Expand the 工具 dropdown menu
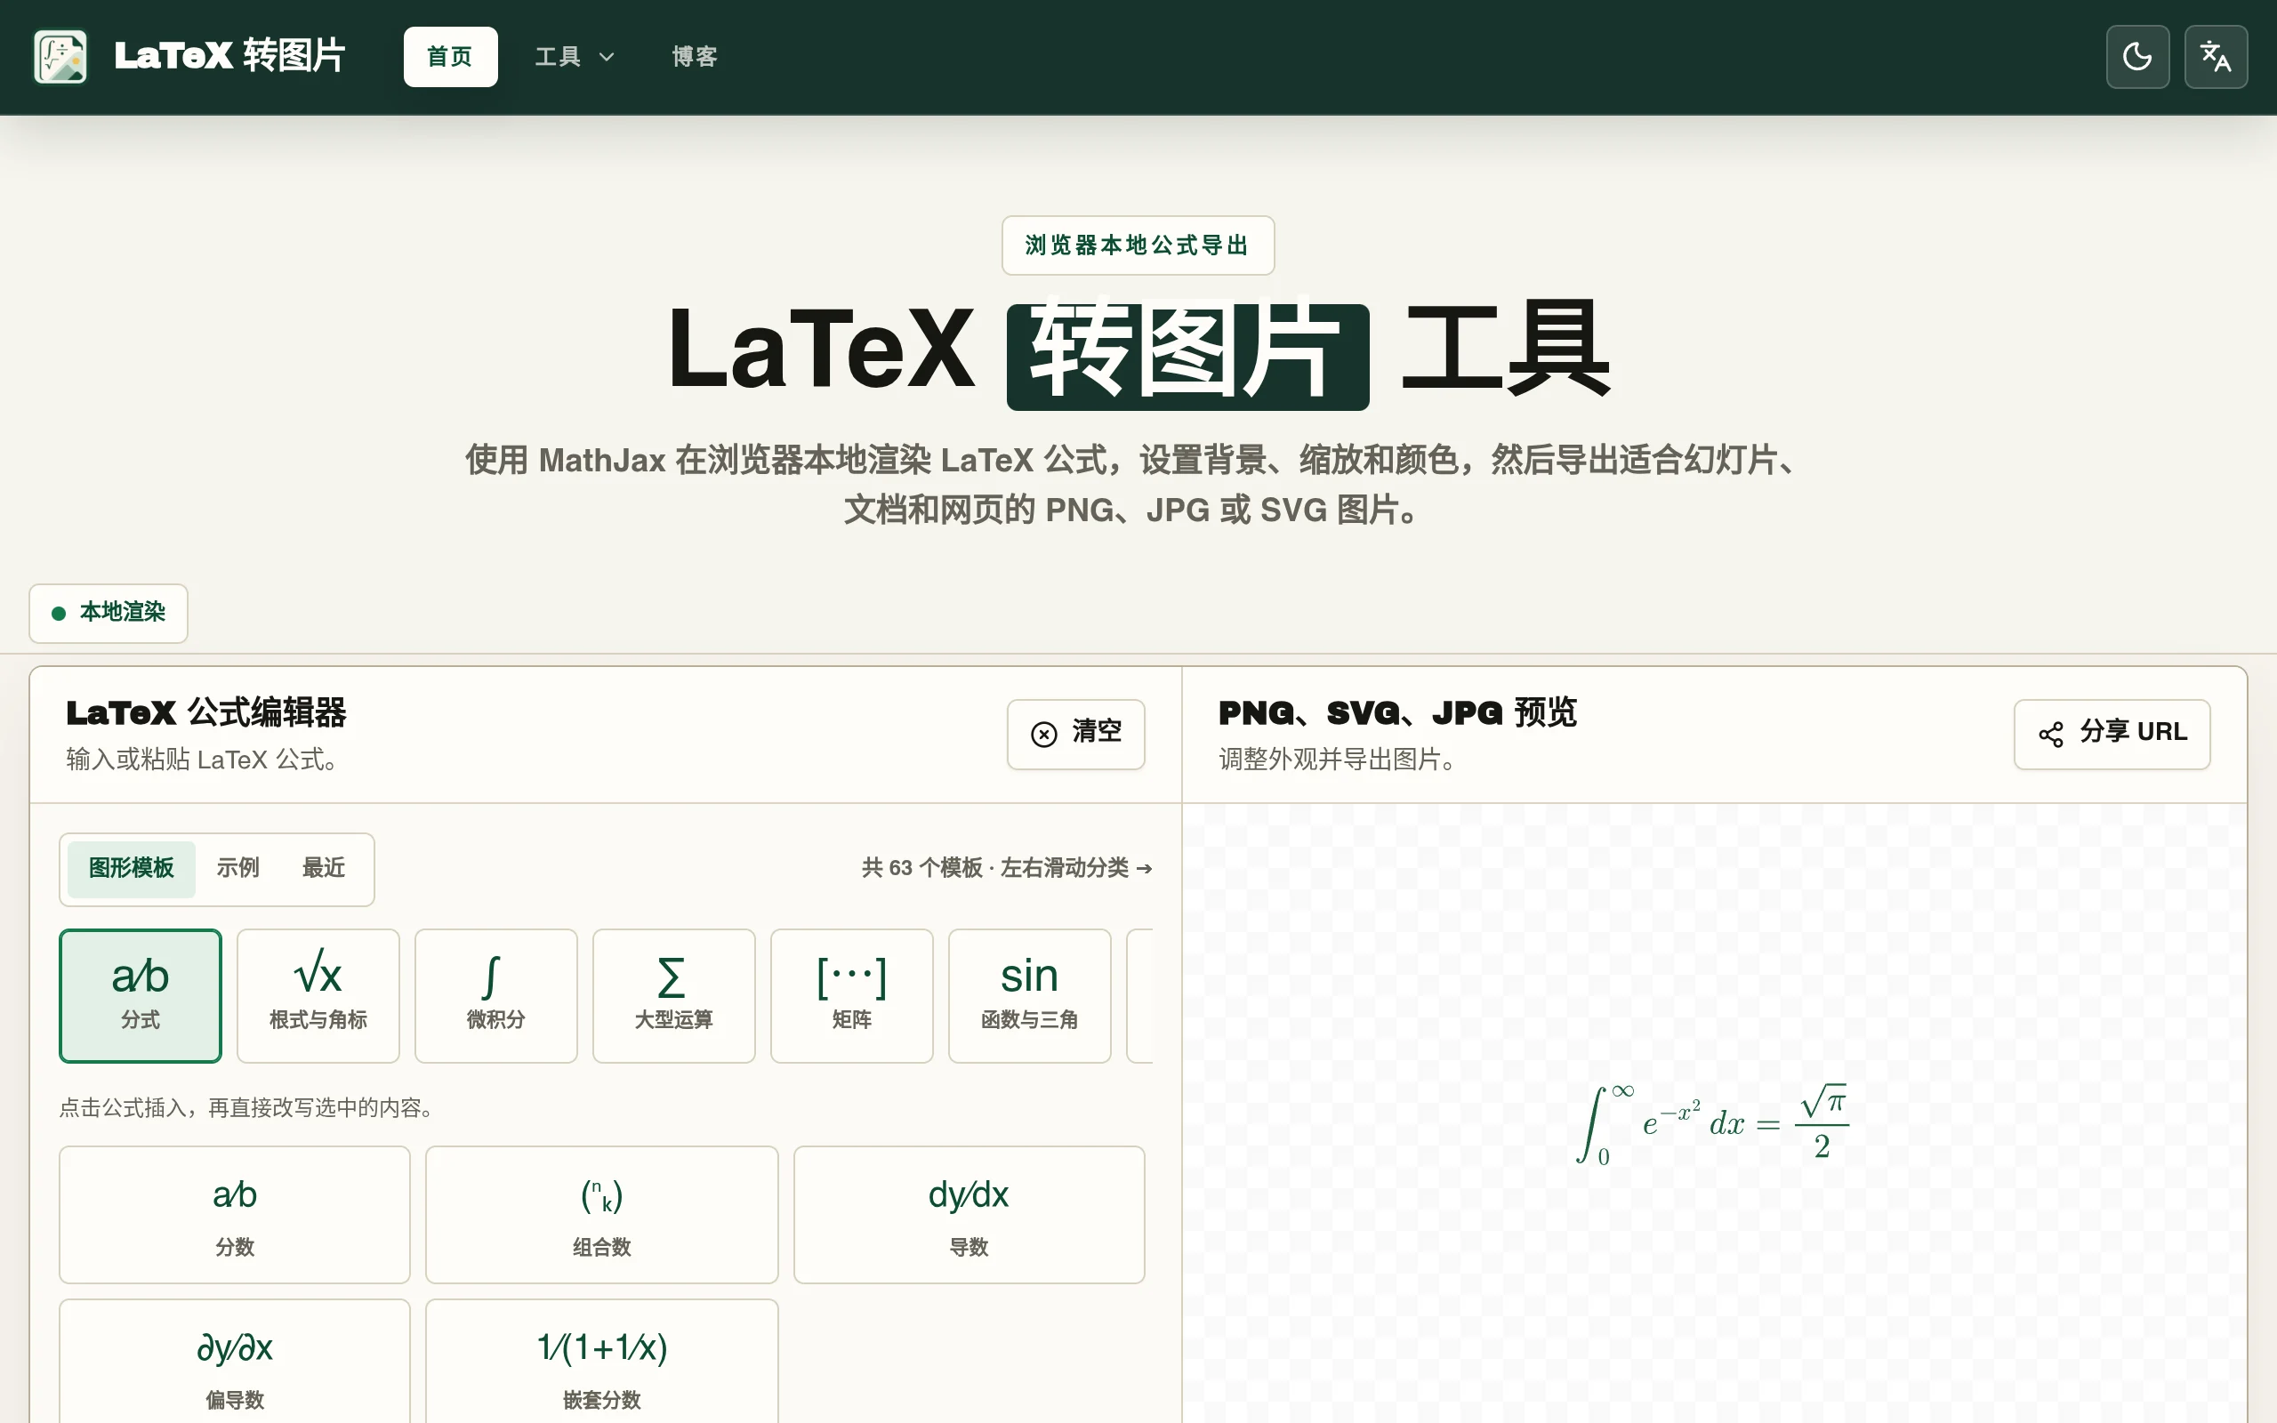The width and height of the screenshot is (2277, 1423). [x=574, y=56]
